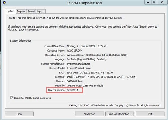
Task: Switch to the Display tab
Action: pos(21,12)
